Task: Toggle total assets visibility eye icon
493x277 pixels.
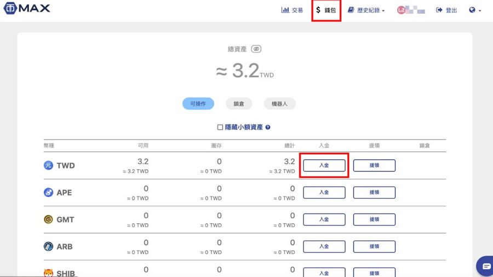Action: 256,49
